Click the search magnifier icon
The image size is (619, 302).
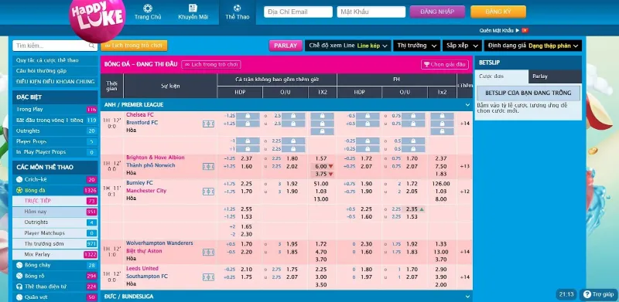click(x=91, y=46)
